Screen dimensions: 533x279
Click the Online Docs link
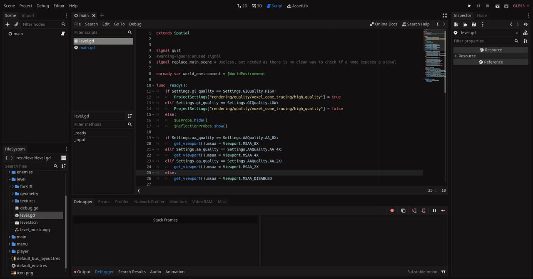[383, 24]
